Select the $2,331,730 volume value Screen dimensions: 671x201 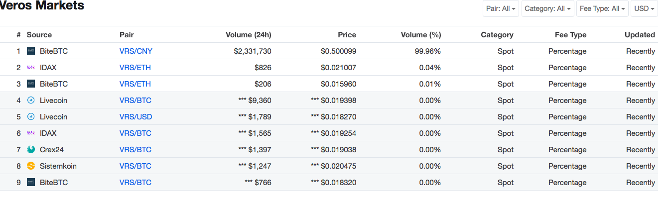tap(252, 51)
